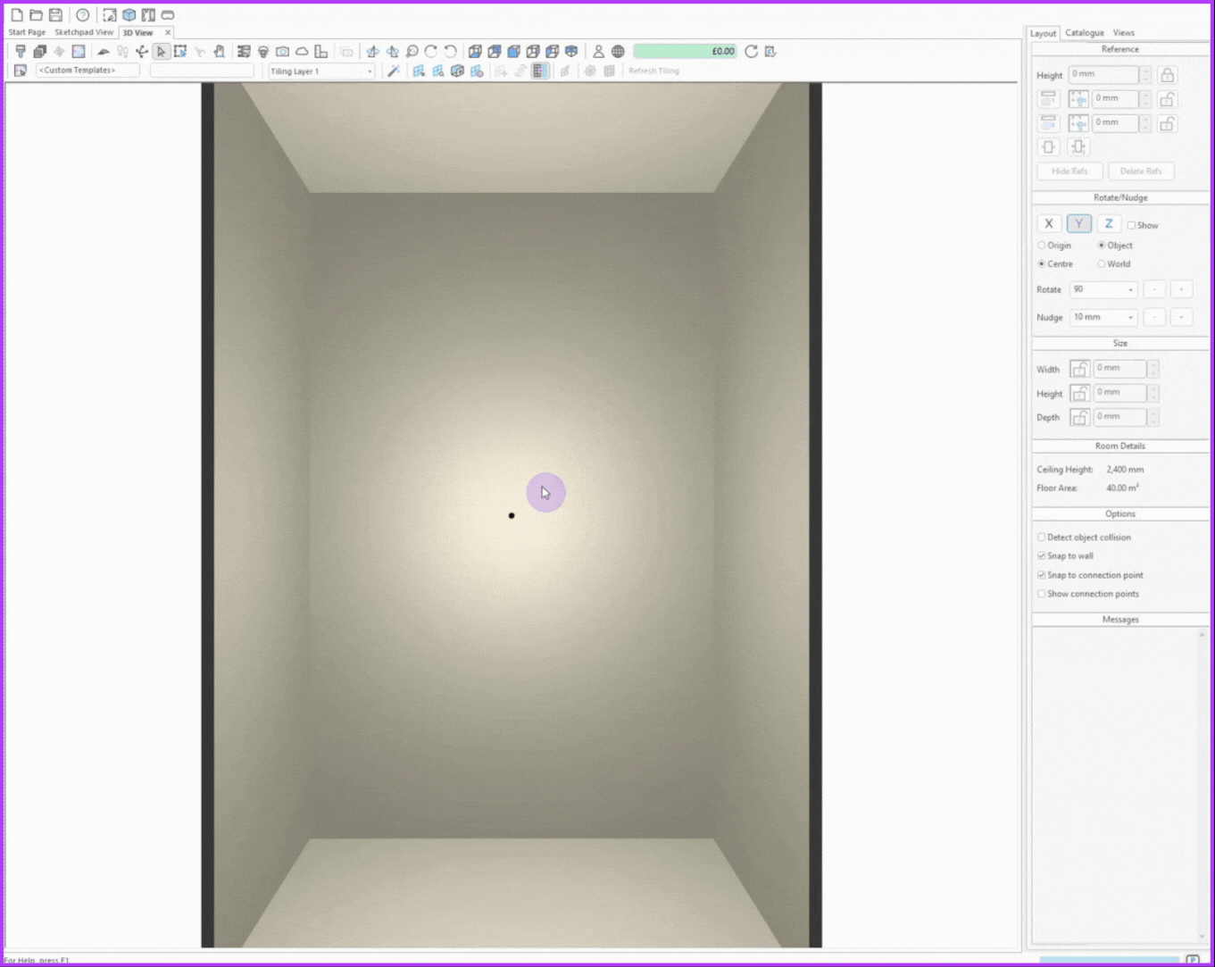Select the arrow pointer selection tool
The width and height of the screenshot is (1215, 967).
point(161,52)
